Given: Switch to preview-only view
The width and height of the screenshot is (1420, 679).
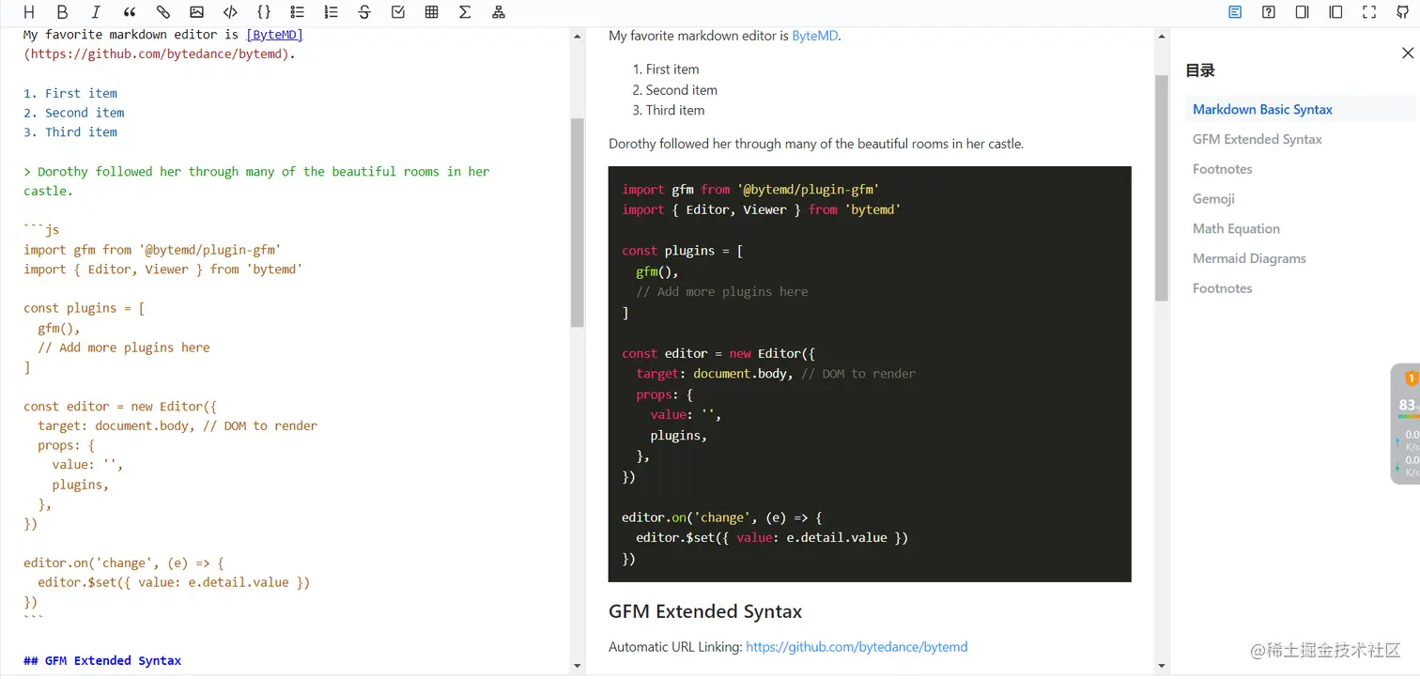Looking at the screenshot, I should coord(1335,12).
